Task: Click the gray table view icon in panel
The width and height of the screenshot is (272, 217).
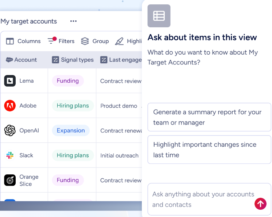Action: [x=159, y=16]
